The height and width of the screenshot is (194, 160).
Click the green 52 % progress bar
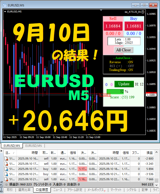pos(115,91)
